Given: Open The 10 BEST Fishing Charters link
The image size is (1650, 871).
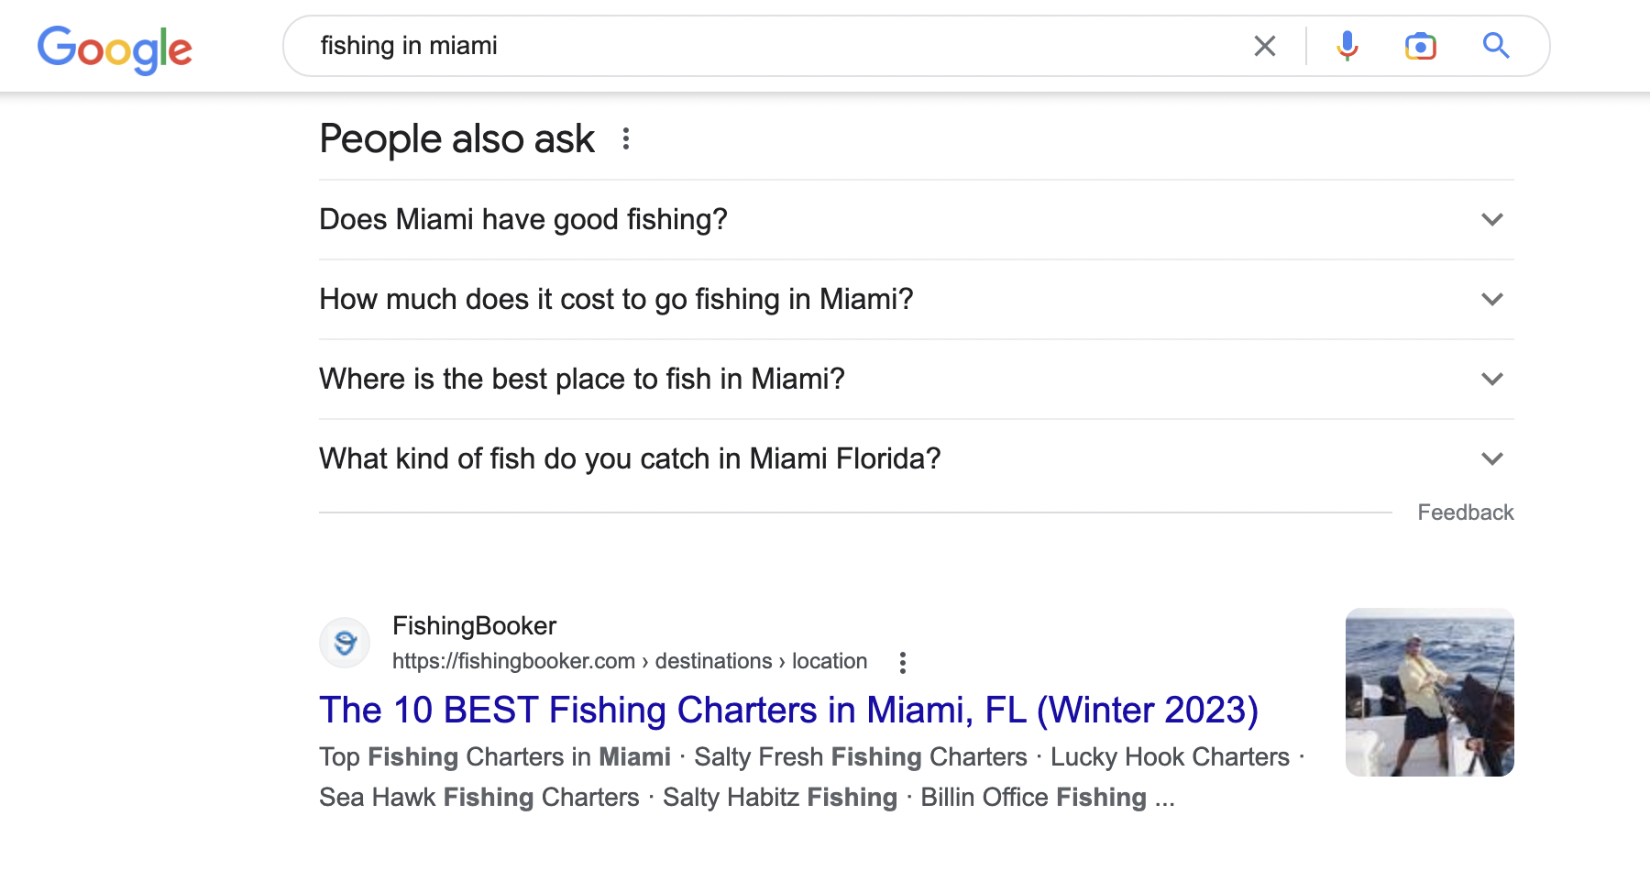Looking at the screenshot, I should point(788,711).
